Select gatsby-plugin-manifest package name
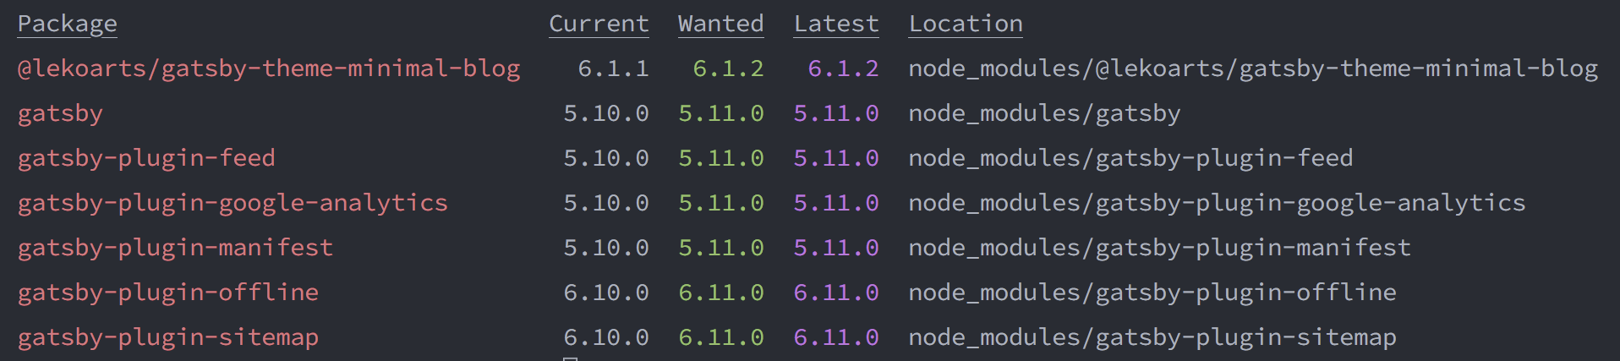This screenshot has height=361, width=1620. (x=175, y=248)
